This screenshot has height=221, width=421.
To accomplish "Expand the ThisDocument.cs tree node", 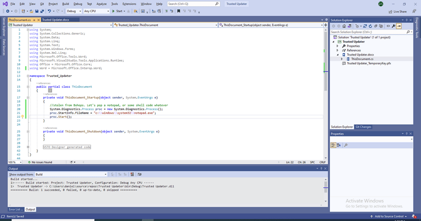I will click(342, 59).
